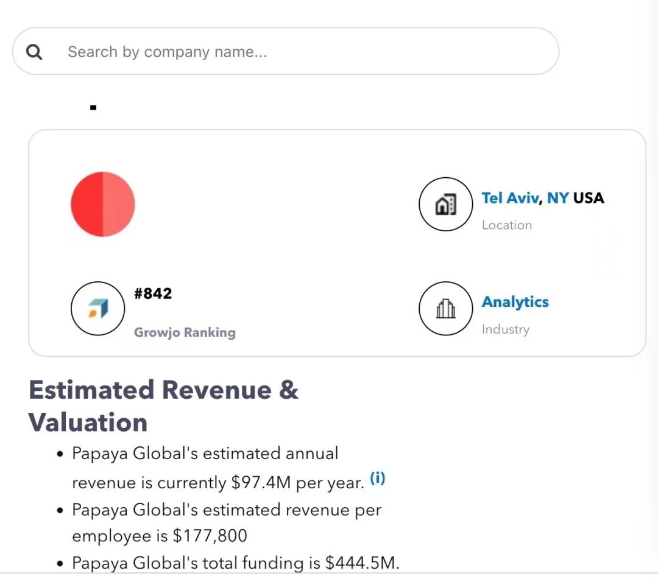Open the NY state link

pyautogui.click(x=557, y=198)
